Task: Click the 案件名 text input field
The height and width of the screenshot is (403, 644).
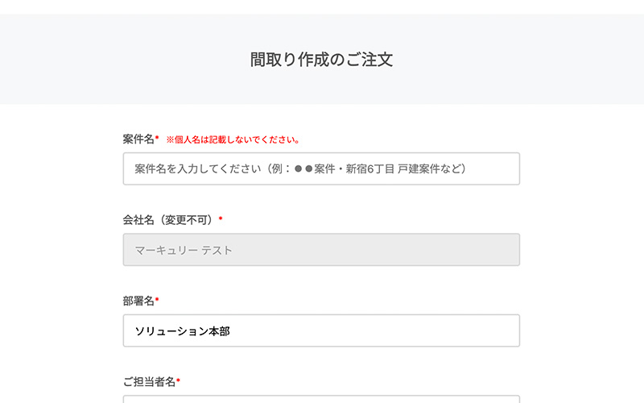Action: [321, 169]
